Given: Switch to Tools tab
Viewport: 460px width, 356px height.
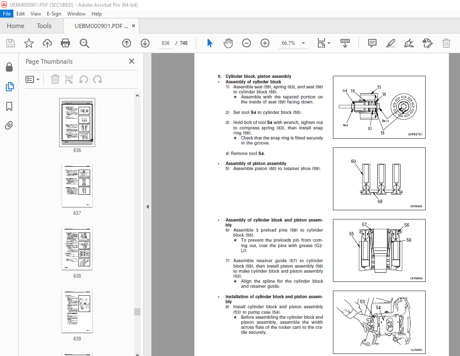Looking at the screenshot, I should pyautogui.click(x=44, y=26).
